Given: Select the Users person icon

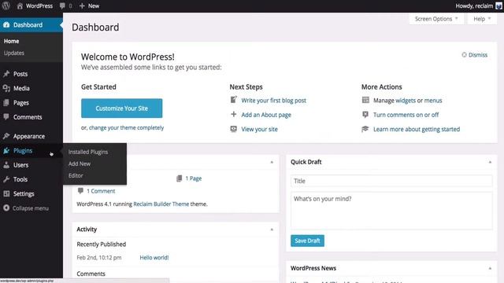Looking at the screenshot, I should (6, 165).
